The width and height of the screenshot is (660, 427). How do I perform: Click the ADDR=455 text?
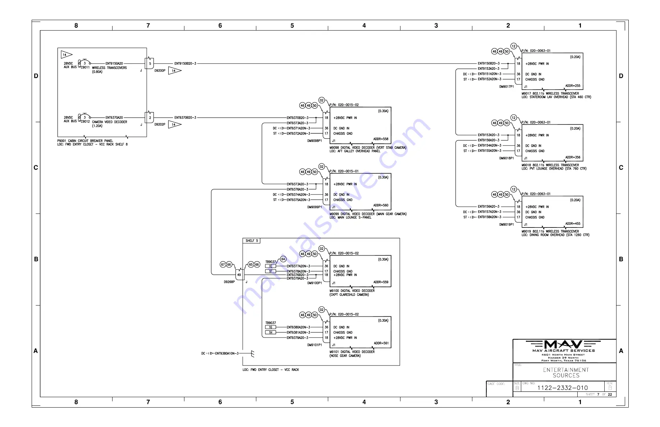pyautogui.click(x=573, y=224)
